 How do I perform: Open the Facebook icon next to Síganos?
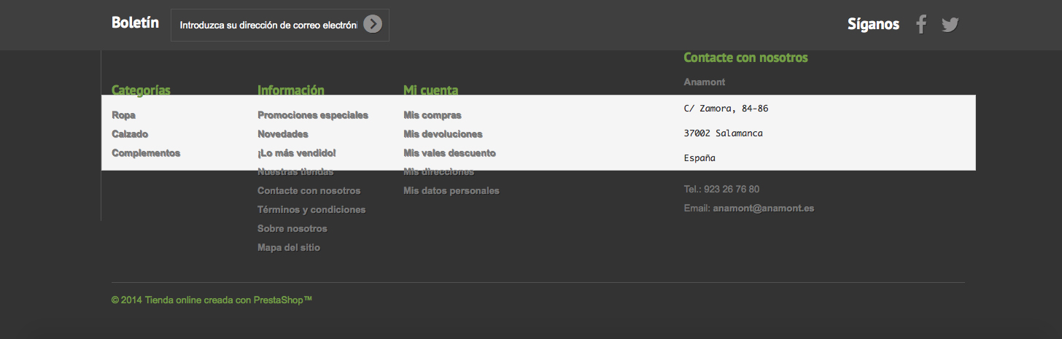(x=921, y=25)
